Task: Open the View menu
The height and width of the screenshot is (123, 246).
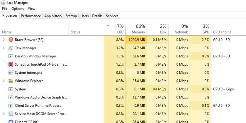Action: pyautogui.click(x=31, y=9)
